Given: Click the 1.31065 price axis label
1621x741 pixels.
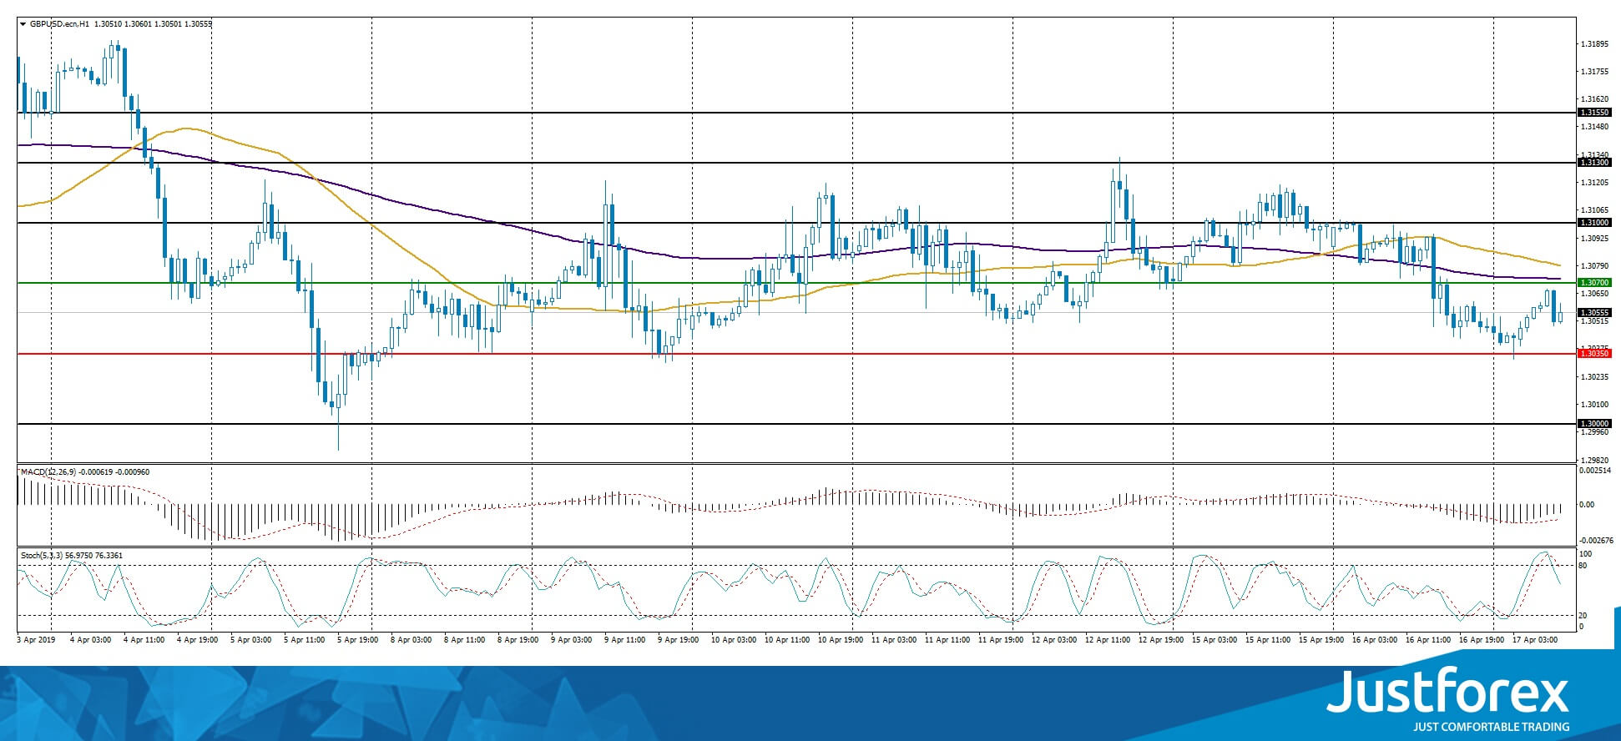Looking at the screenshot, I should (1594, 210).
